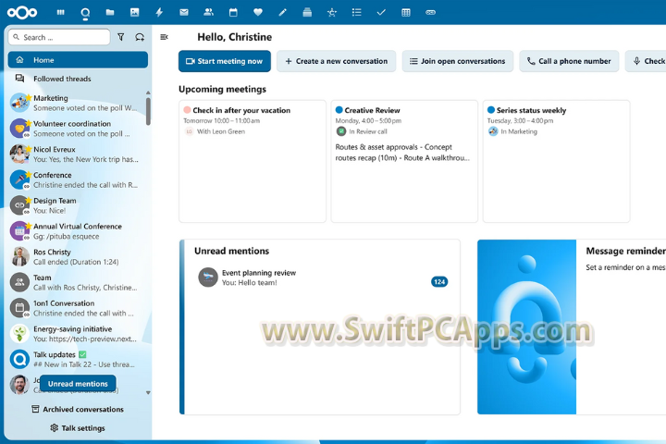The image size is (666, 444).
Task: Click the "Hello, Christine" heading
Action: point(234,37)
